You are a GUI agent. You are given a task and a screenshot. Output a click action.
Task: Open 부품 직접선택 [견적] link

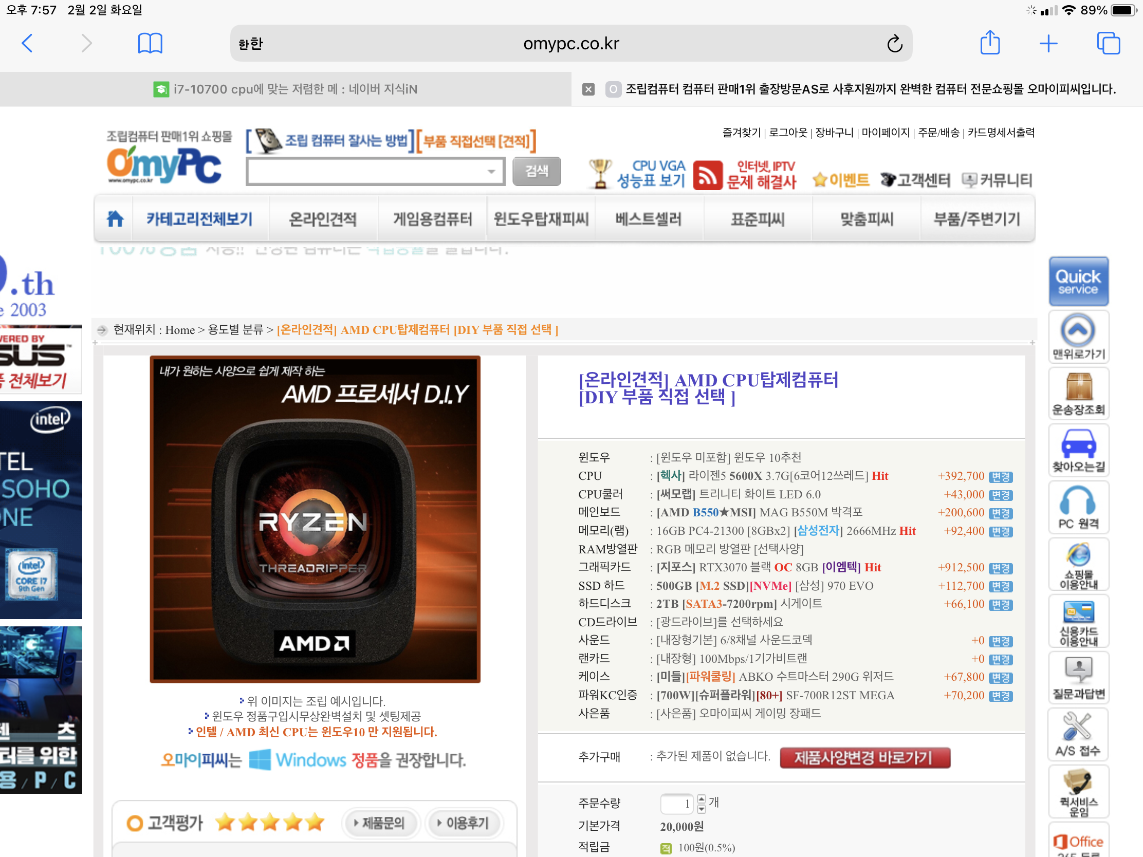tap(476, 140)
